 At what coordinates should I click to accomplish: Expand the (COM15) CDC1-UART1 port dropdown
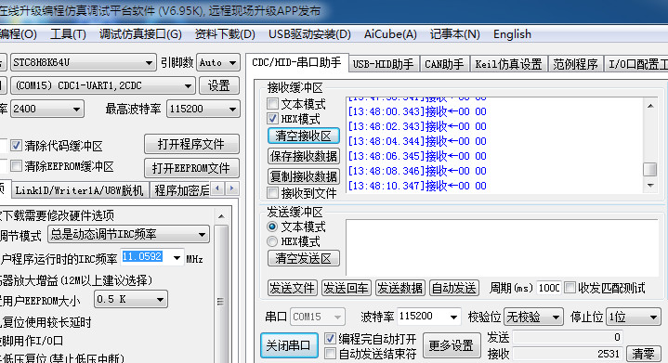pos(188,86)
